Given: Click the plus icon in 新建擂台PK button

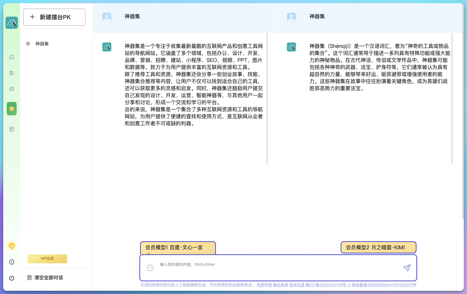Looking at the screenshot, I should pos(32,17).
